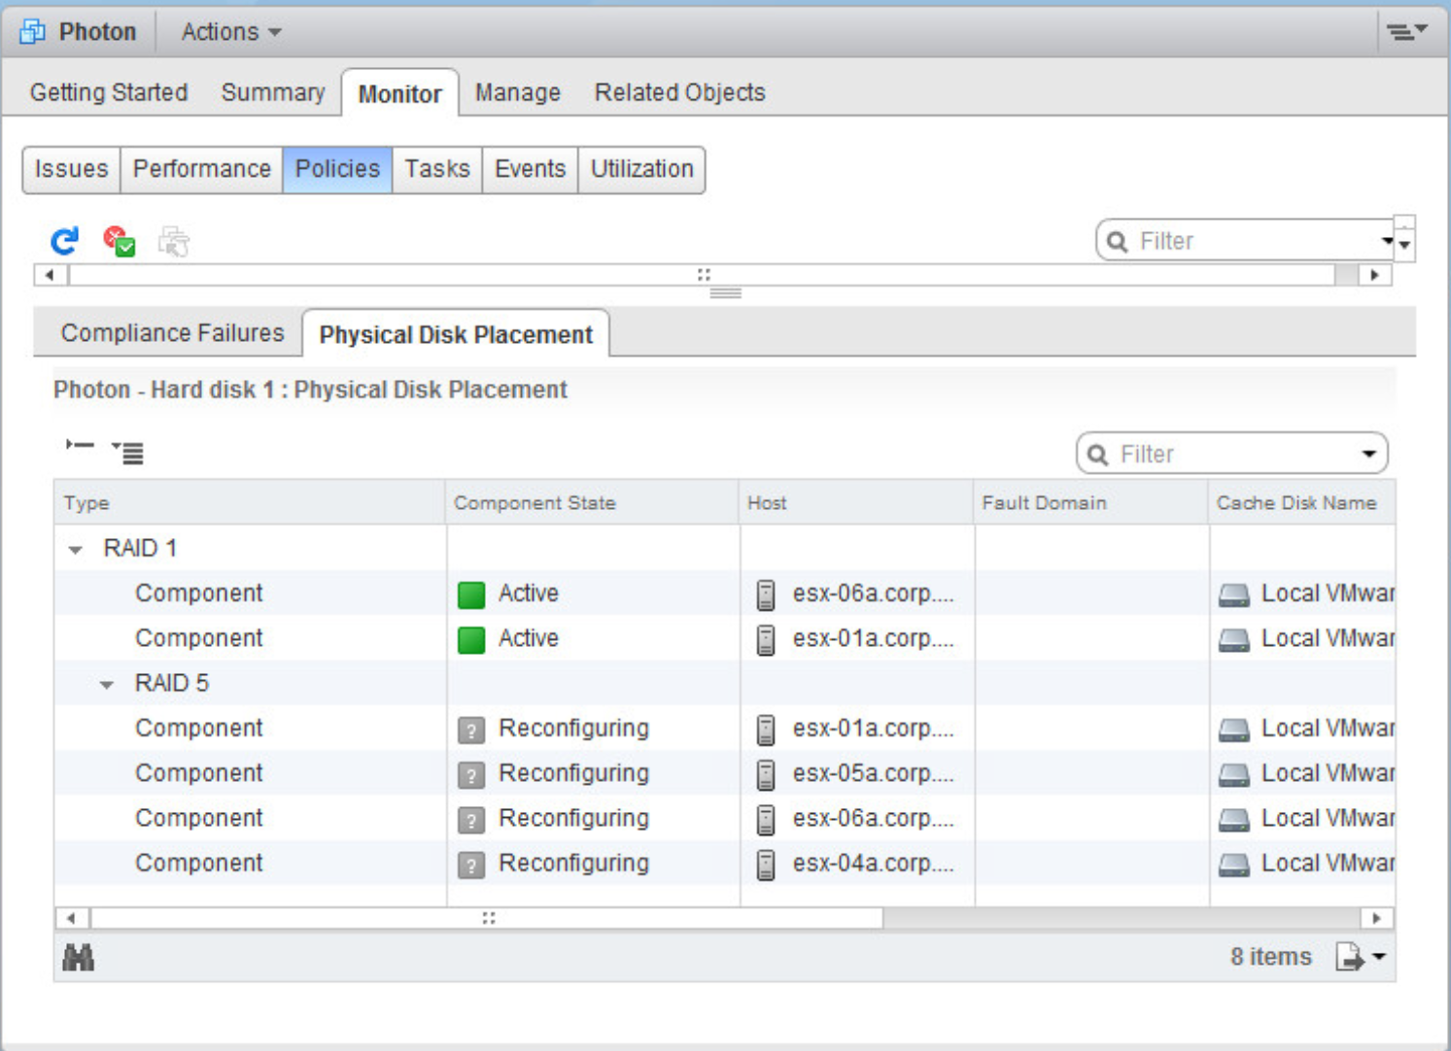
Task: Click the binoculars find icon
Action: click(78, 958)
